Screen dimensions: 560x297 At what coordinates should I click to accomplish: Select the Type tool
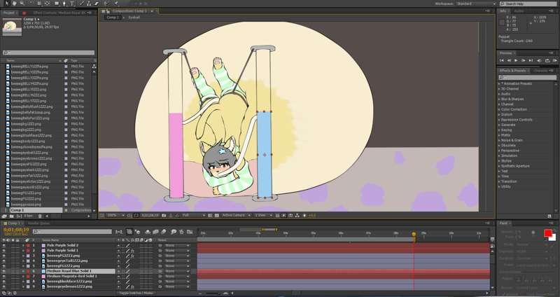click(x=72, y=4)
